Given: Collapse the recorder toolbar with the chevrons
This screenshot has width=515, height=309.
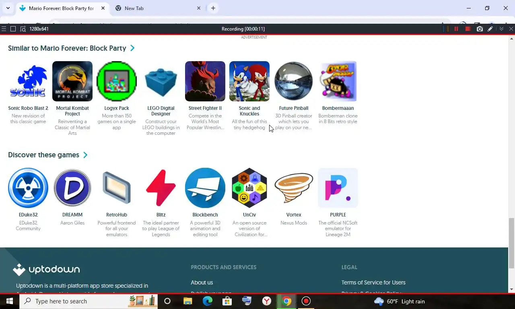Looking at the screenshot, I should pyautogui.click(x=501, y=29).
